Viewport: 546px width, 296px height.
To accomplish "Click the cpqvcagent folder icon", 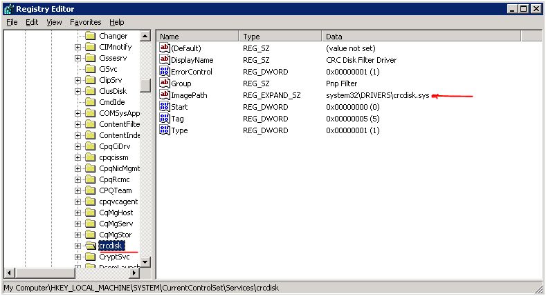I will click(90, 201).
